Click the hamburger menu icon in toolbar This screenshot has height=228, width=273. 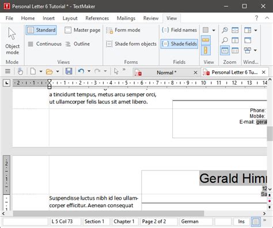(7, 71)
